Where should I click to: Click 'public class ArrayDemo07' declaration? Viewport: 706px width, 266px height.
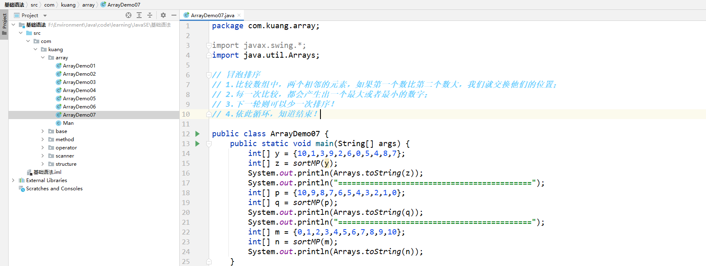[x=270, y=134]
